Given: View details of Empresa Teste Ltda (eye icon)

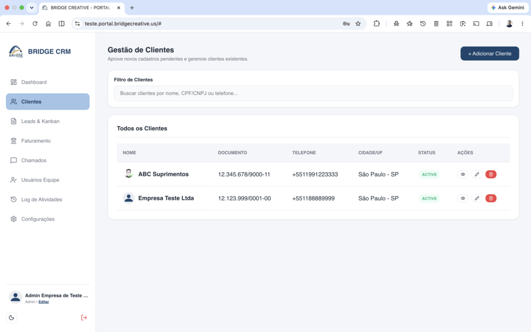Looking at the screenshot, I should pos(463,198).
